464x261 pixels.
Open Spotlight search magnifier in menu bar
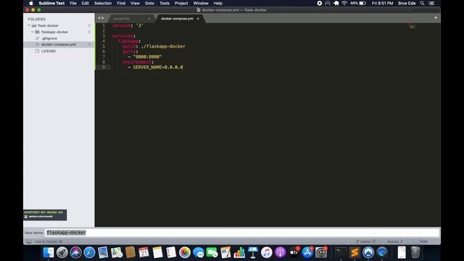(x=422, y=3)
